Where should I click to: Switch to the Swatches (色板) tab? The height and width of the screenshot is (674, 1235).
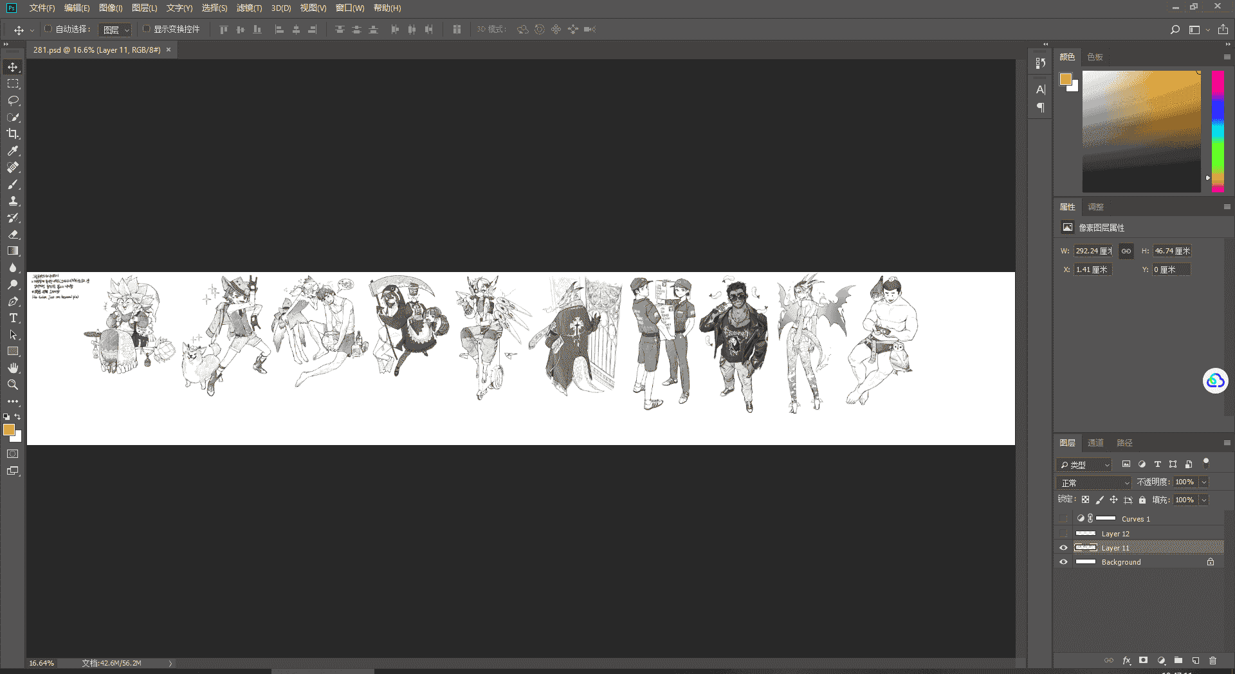point(1095,57)
